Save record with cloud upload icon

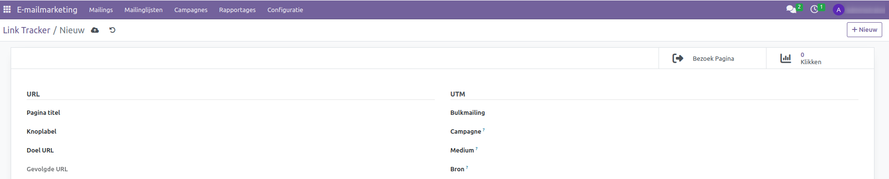click(95, 30)
